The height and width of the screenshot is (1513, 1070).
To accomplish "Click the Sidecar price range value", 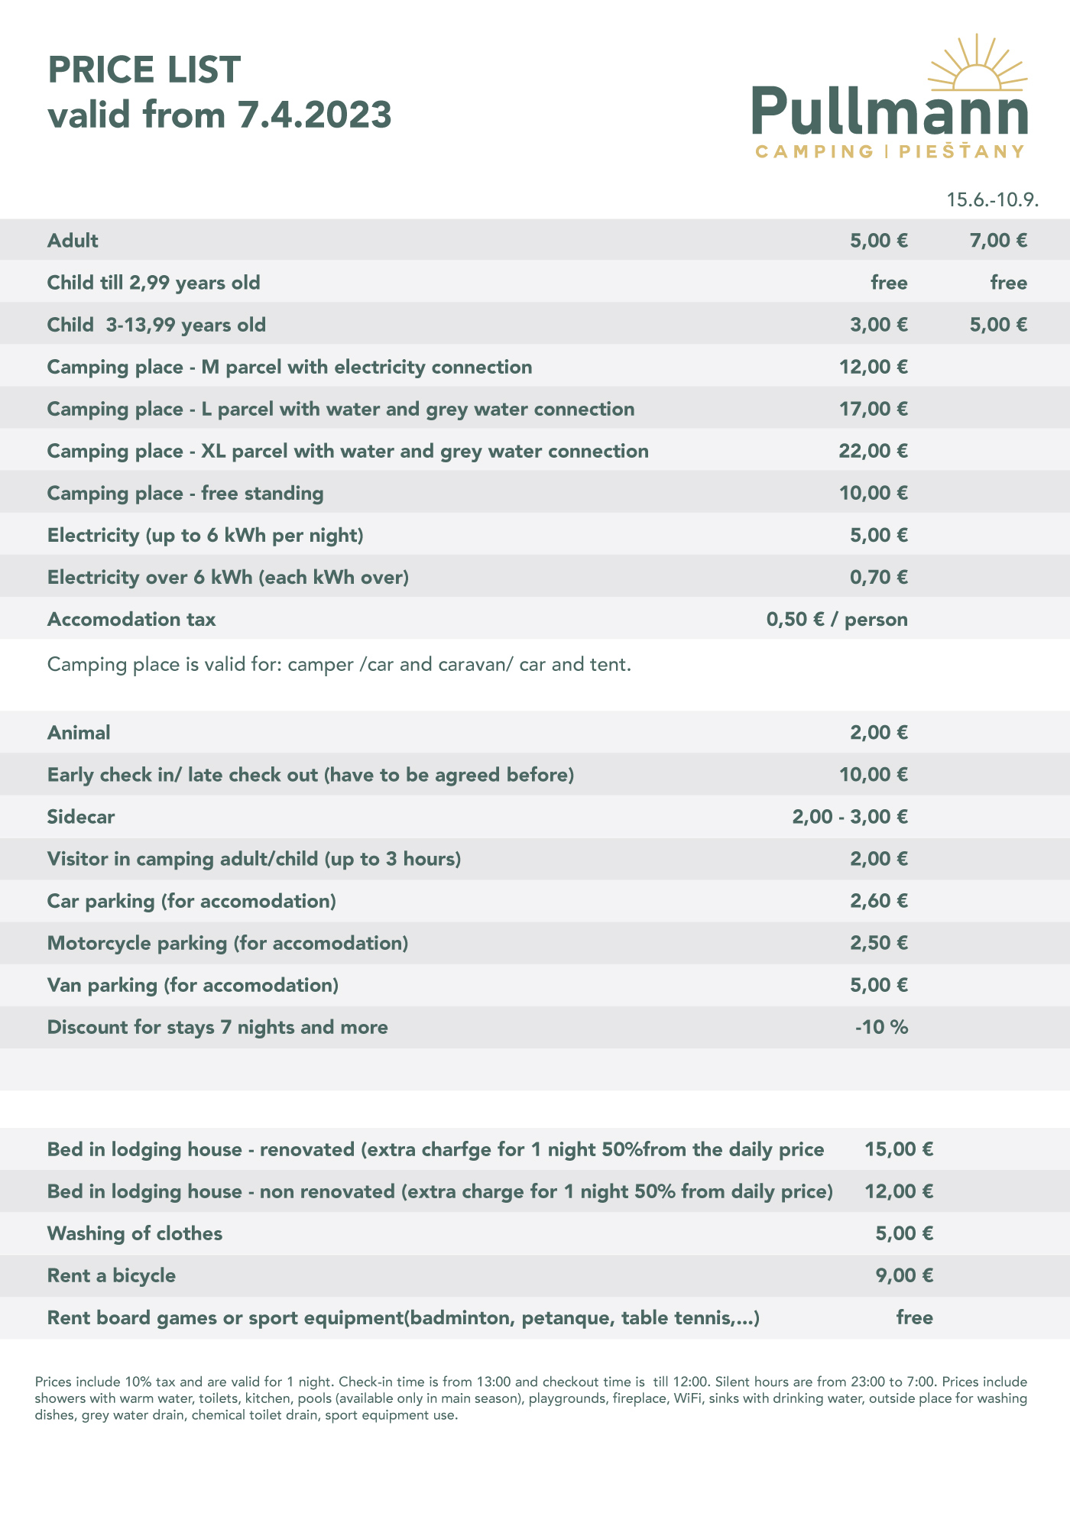I will [851, 817].
